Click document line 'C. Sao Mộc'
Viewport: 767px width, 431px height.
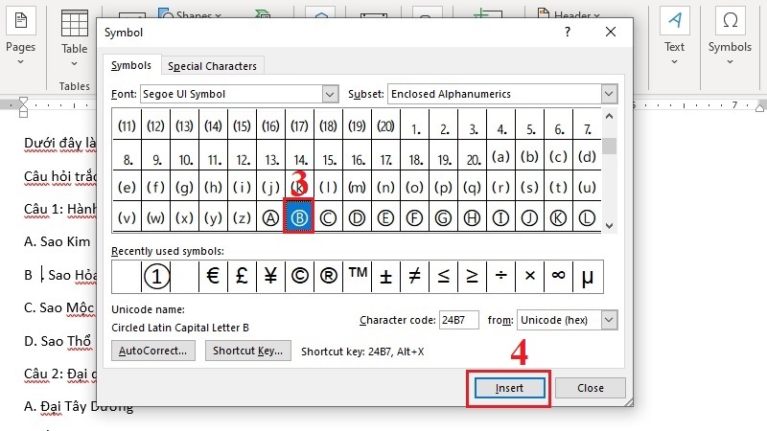58,307
